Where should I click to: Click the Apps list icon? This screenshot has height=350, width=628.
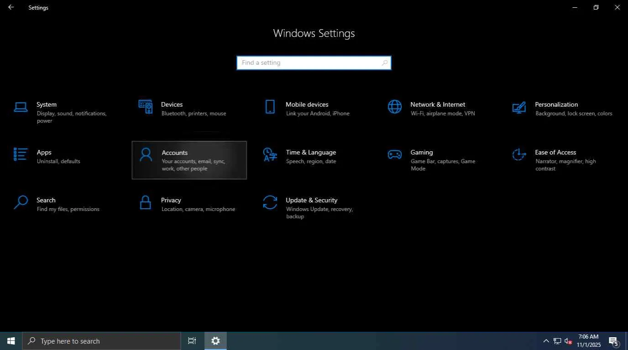pos(21,154)
